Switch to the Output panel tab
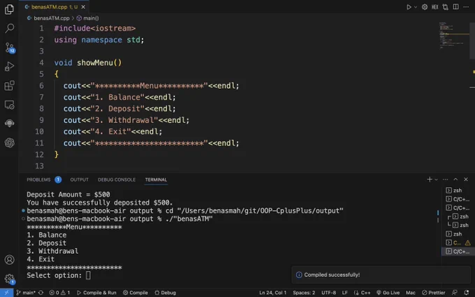Image resolution: width=475 pixels, height=297 pixels. click(x=80, y=180)
